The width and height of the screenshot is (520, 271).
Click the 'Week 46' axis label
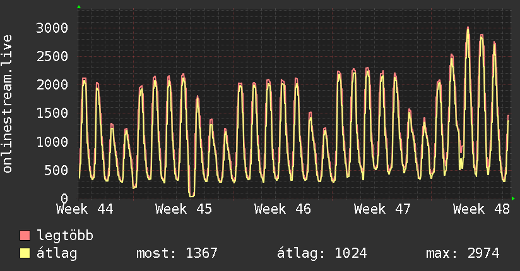click(x=283, y=209)
